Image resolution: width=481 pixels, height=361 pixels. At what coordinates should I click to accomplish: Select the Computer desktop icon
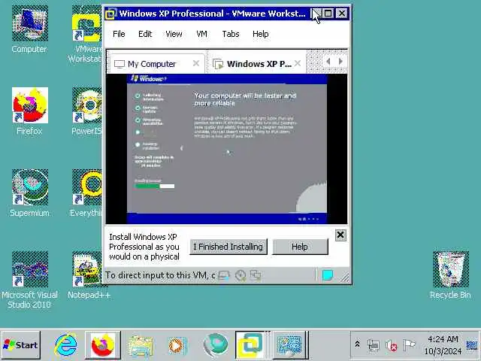tap(29, 29)
